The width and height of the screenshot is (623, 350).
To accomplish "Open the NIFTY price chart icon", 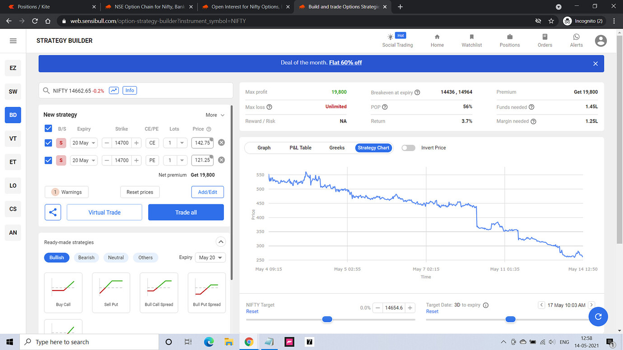I will click(113, 90).
